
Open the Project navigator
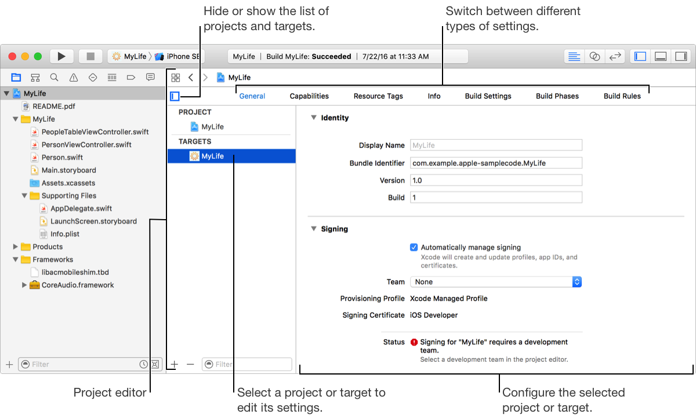pyautogui.click(x=16, y=77)
